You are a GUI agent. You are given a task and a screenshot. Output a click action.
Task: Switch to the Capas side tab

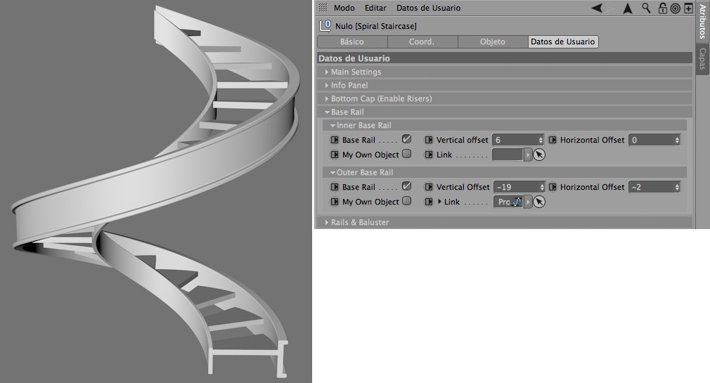(x=702, y=60)
